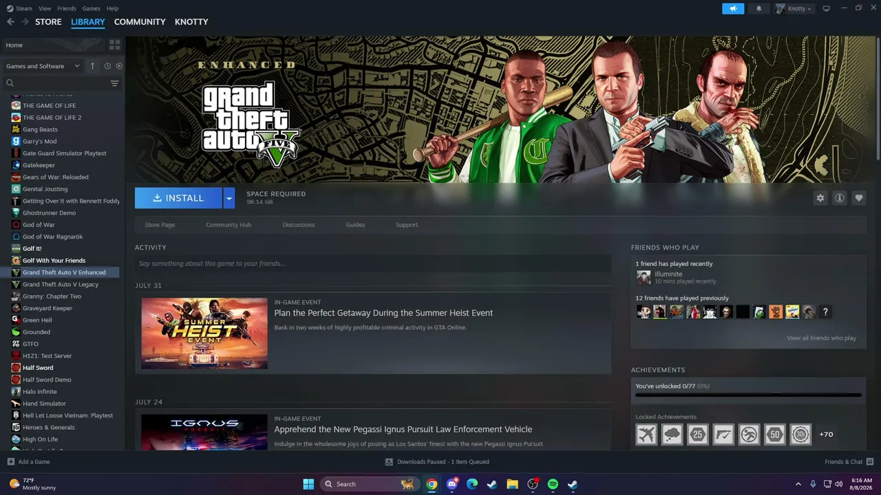881x495 pixels.
Task: Click the achievements progress bar
Action: [x=748, y=395]
